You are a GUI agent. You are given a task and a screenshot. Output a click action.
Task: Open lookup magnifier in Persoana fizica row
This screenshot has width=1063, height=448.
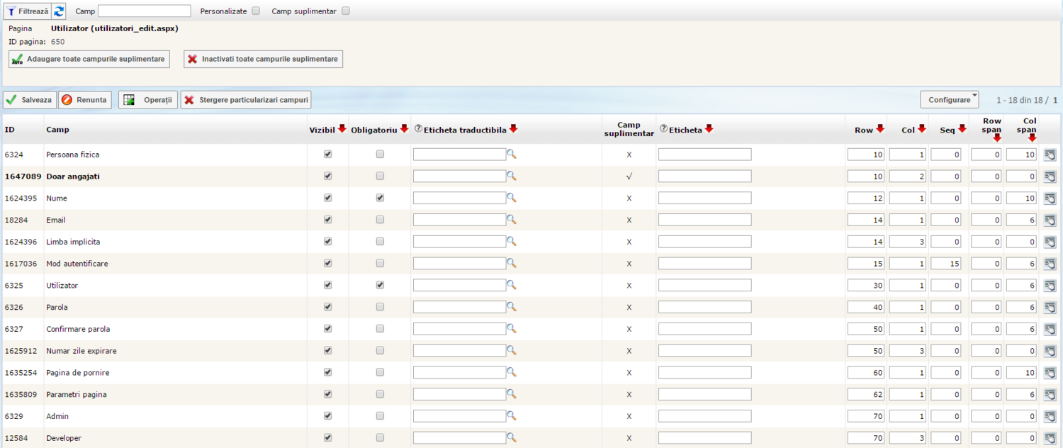coord(511,154)
